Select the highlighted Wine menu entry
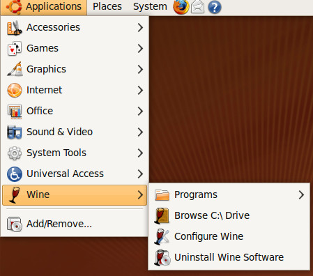 pyautogui.click(x=75, y=195)
